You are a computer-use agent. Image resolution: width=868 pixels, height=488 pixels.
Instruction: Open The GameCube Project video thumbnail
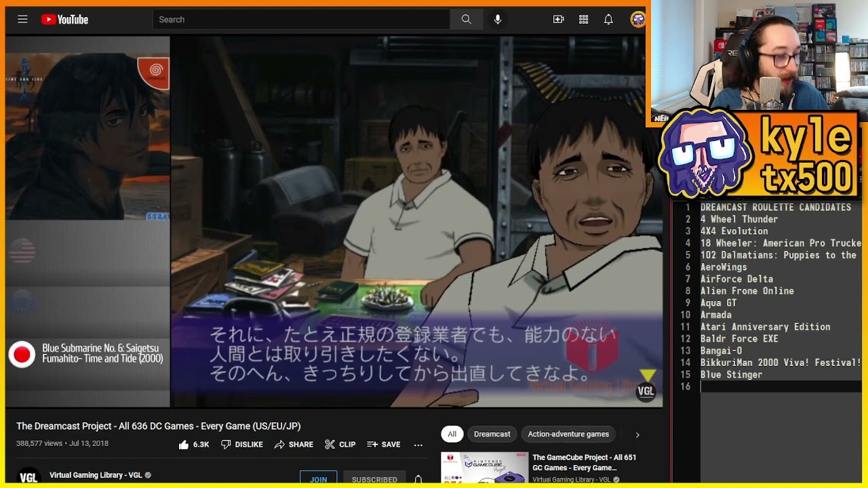pyautogui.click(x=484, y=468)
